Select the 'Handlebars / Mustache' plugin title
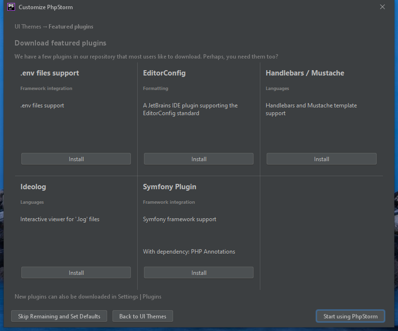Screen dimensions: 398x331 [x=305, y=73]
